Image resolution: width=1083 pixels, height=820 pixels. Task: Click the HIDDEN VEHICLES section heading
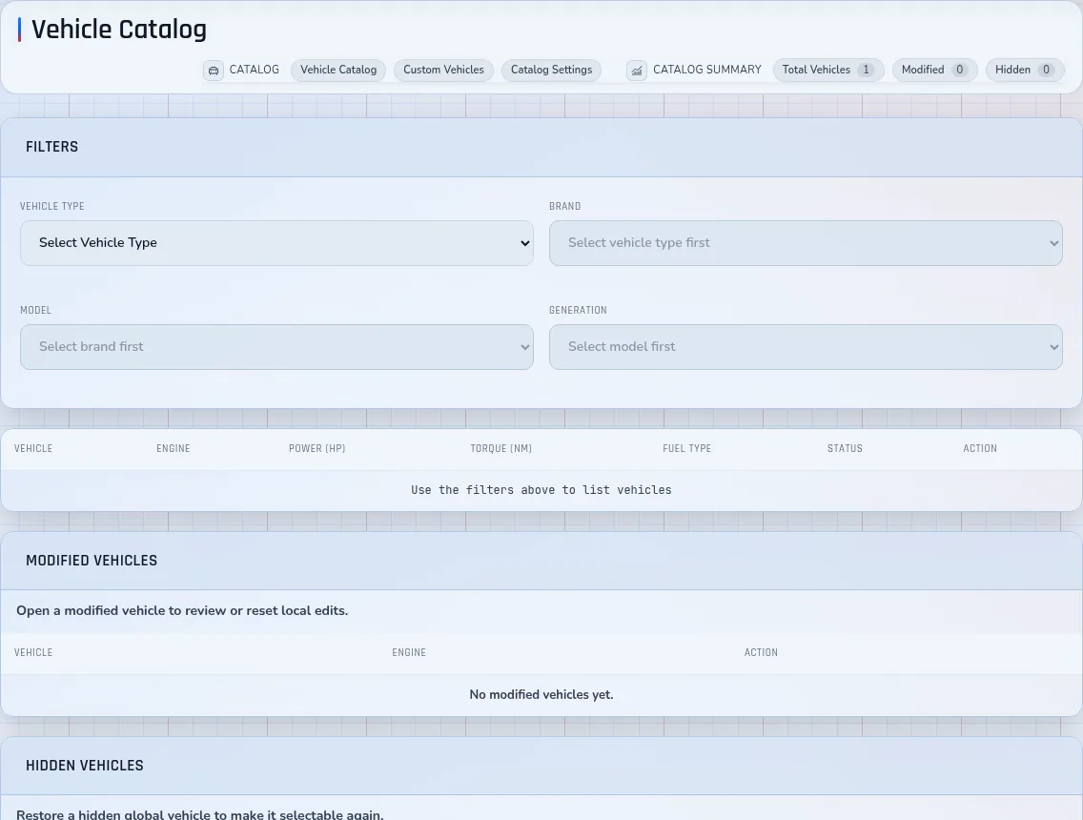(84, 766)
